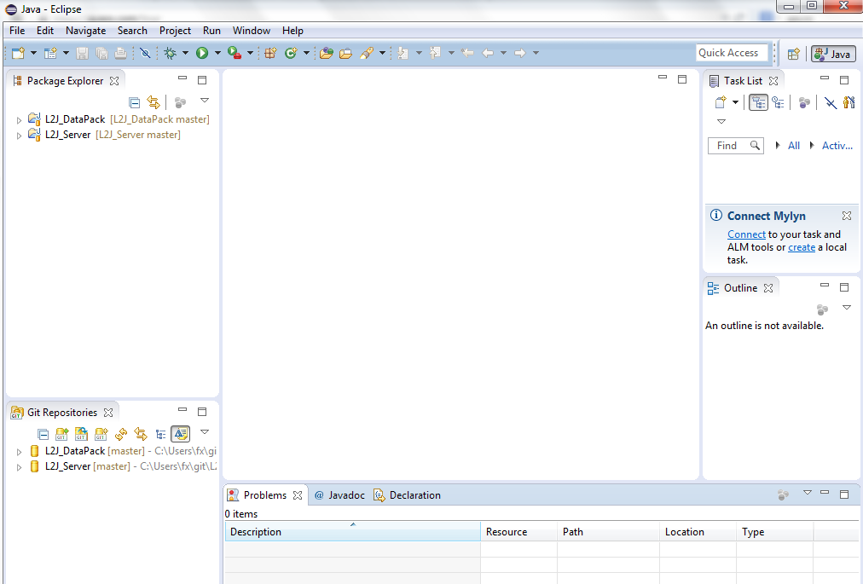Open External Tools dropdown arrow
The height and width of the screenshot is (584, 863).
250,53
